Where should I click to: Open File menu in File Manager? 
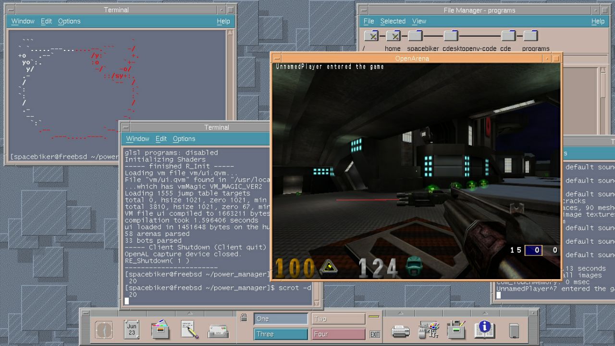click(369, 21)
